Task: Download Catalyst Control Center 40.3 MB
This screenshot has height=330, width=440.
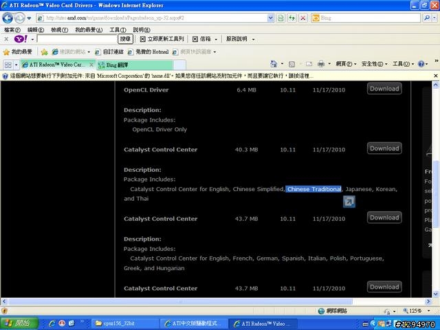Action: [384, 148]
